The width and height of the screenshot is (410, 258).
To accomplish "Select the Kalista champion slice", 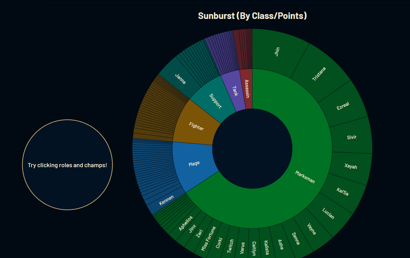I will click(x=266, y=247).
